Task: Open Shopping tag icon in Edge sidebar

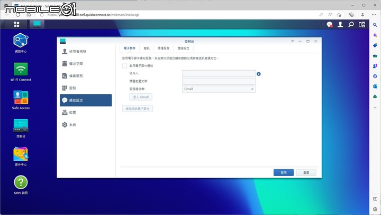Action: tap(375, 45)
